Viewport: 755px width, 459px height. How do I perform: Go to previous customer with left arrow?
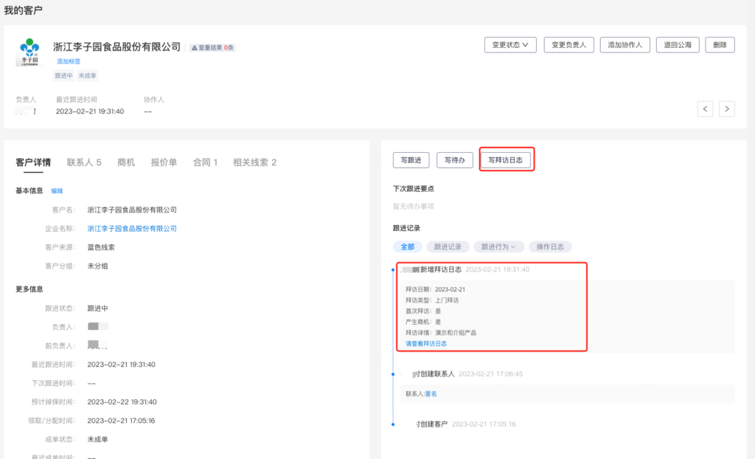[706, 108]
